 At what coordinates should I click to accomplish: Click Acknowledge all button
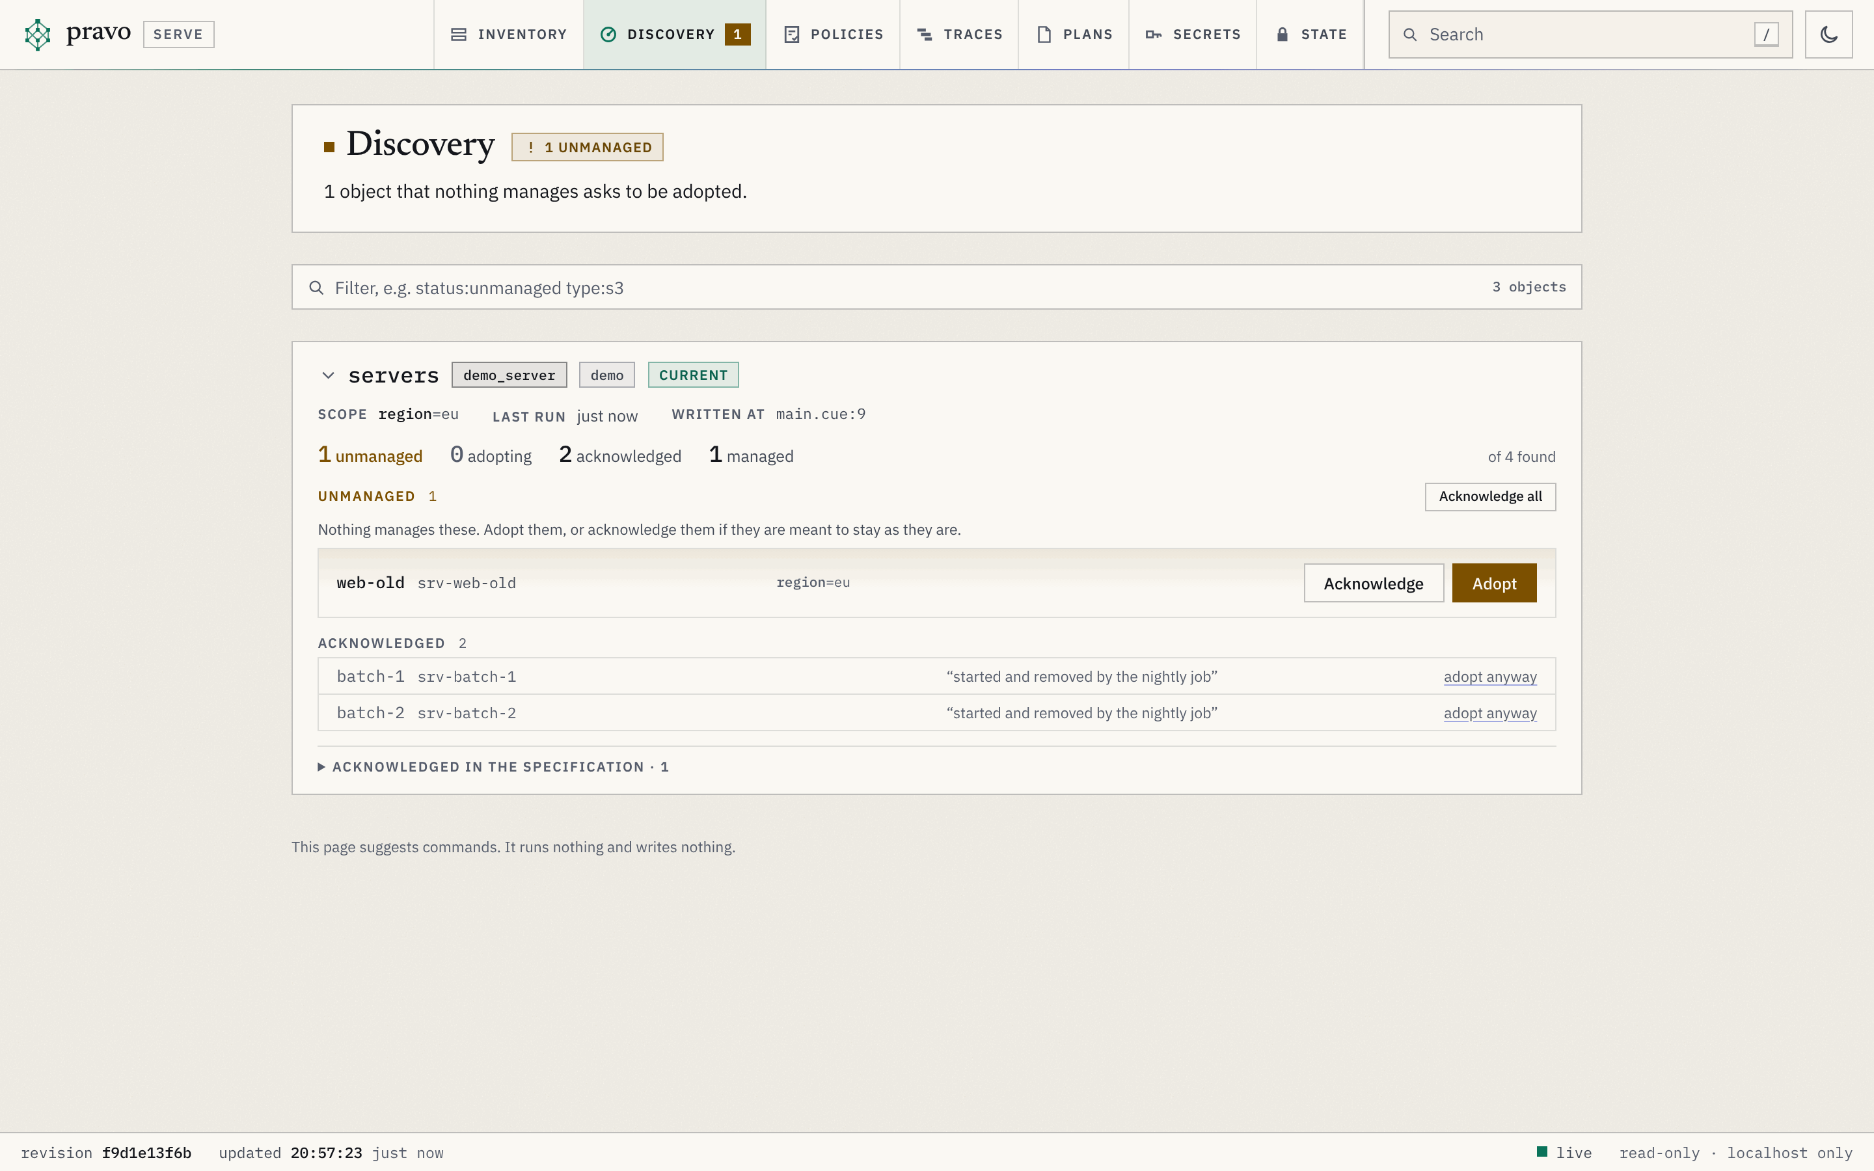click(1490, 496)
